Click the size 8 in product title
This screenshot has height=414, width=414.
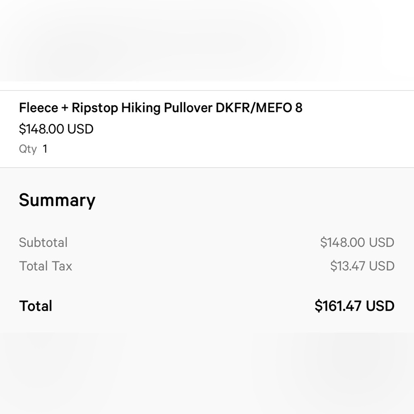(299, 108)
